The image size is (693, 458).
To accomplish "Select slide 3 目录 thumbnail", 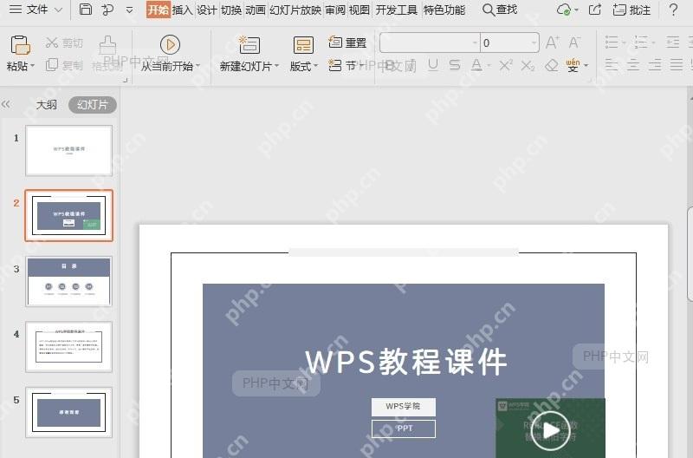I will tap(69, 281).
